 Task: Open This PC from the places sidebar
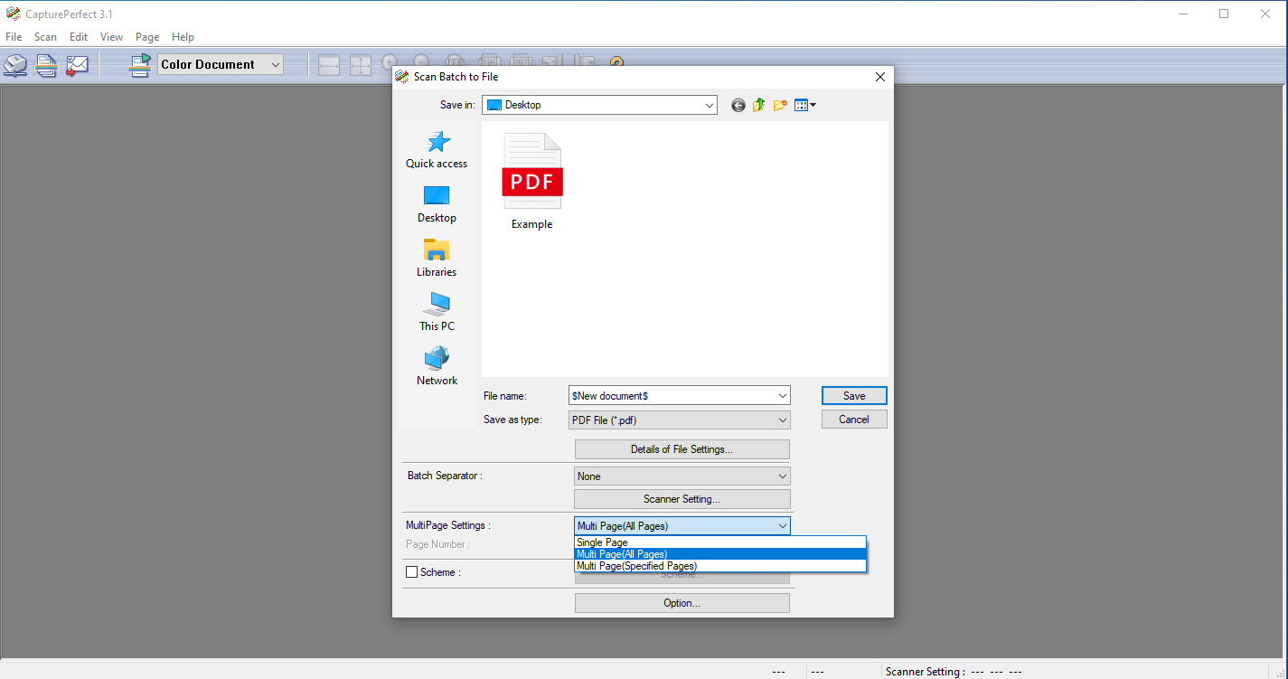coord(437,312)
